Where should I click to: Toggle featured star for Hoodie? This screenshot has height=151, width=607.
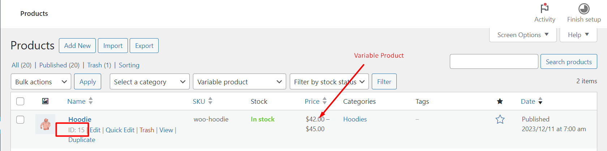click(x=500, y=119)
